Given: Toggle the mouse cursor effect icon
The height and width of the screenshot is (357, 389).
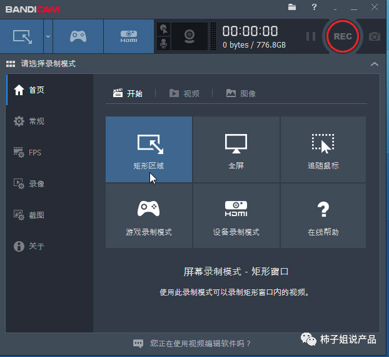Looking at the screenshot, I should 163,29.
